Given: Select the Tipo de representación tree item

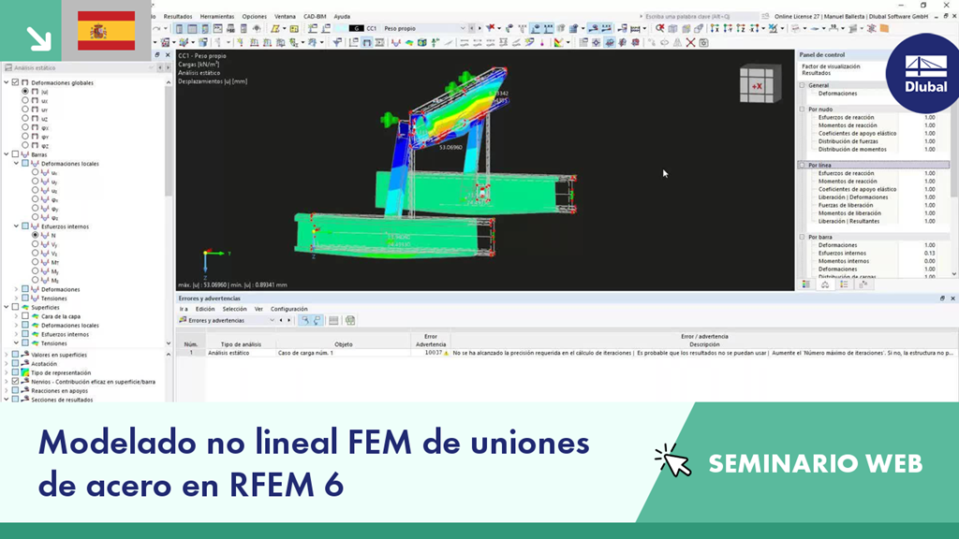Looking at the screenshot, I should (x=61, y=372).
